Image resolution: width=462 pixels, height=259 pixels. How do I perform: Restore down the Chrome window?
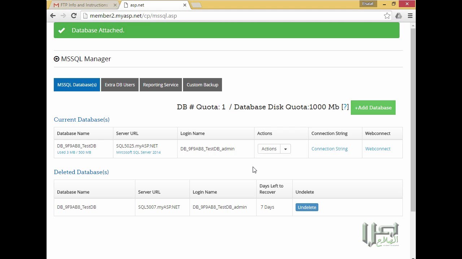point(394,4)
